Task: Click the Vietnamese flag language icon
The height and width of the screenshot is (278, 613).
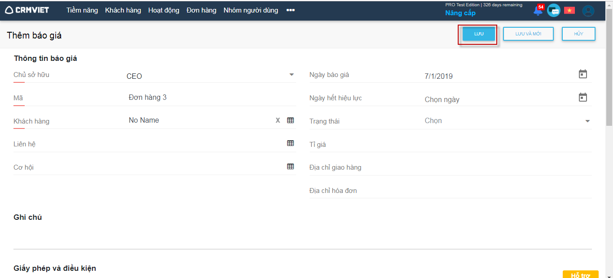Action: [x=569, y=10]
